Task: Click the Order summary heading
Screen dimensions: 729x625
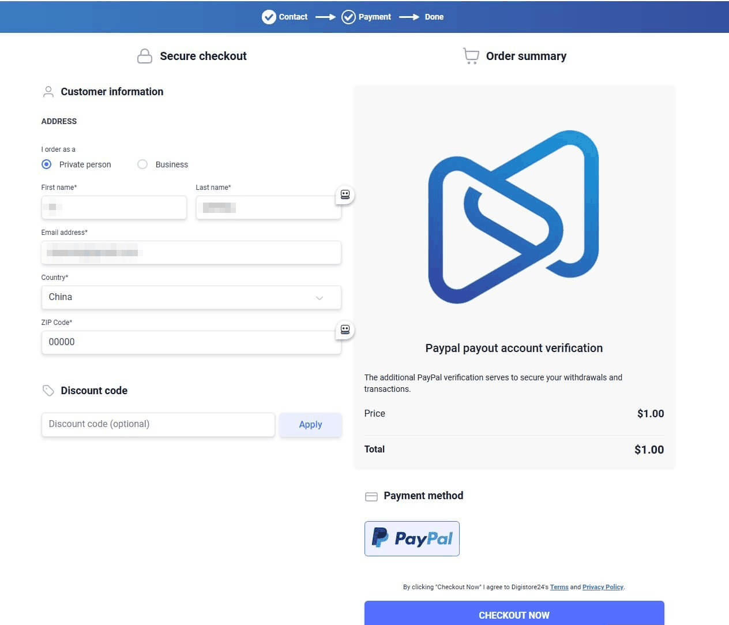Action: pyautogui.click(x=526, y=56)
